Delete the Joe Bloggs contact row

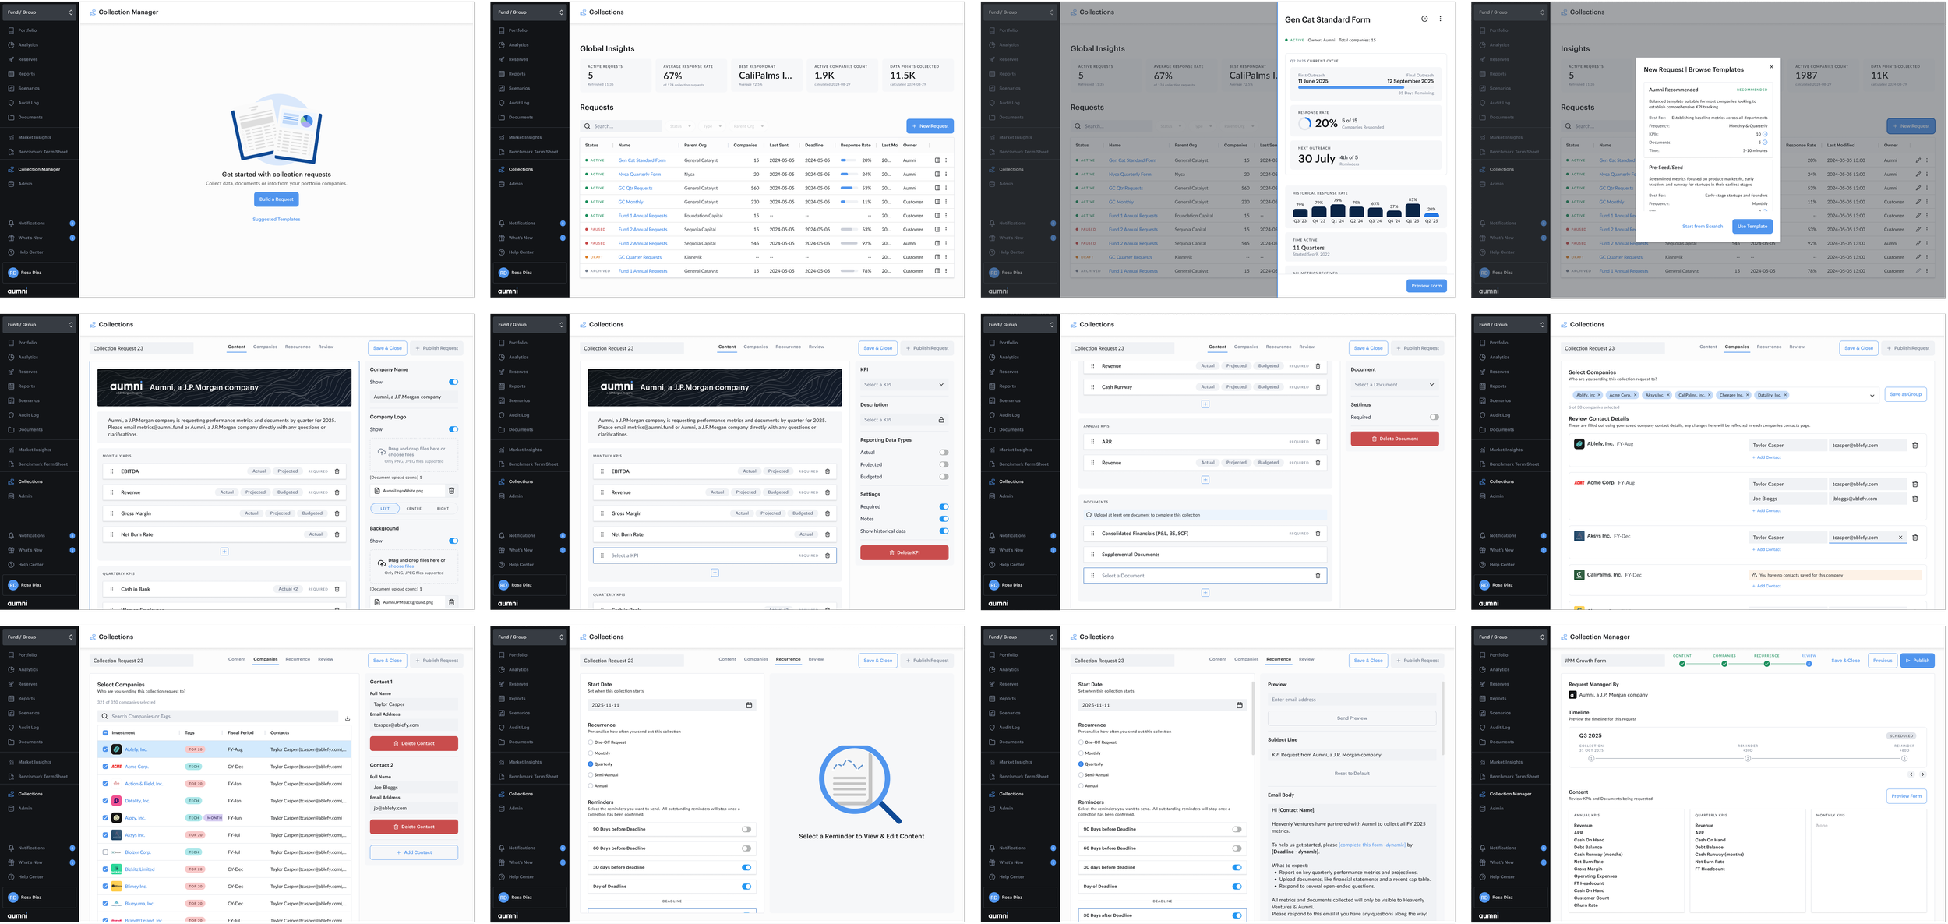[1914, 499]
